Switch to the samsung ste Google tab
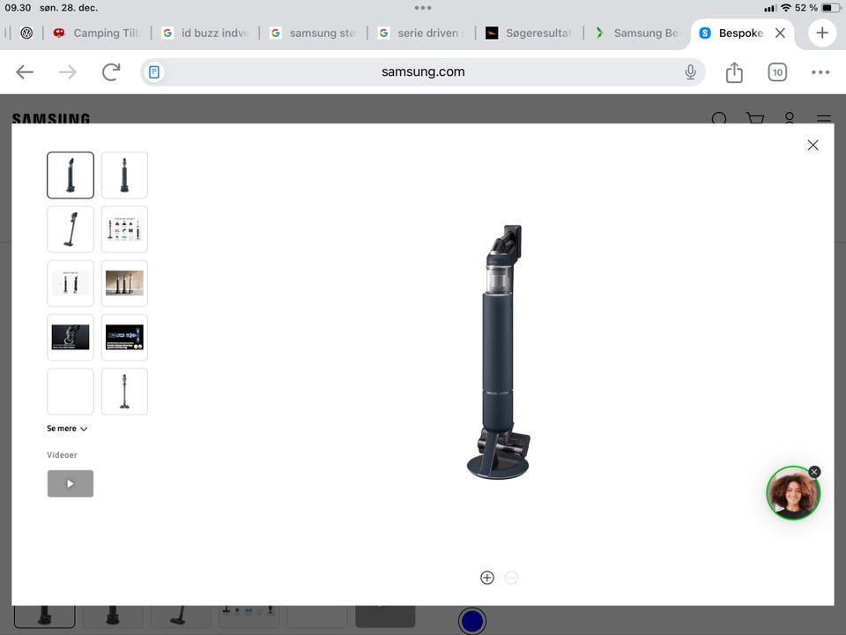 313,33
